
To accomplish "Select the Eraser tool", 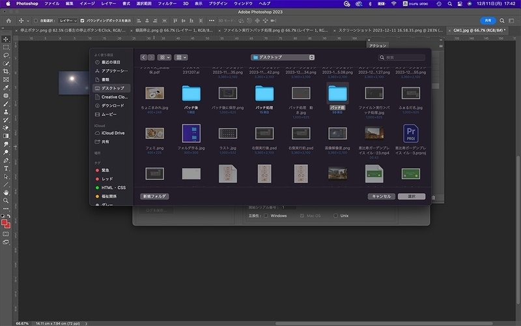I will 6,128.
